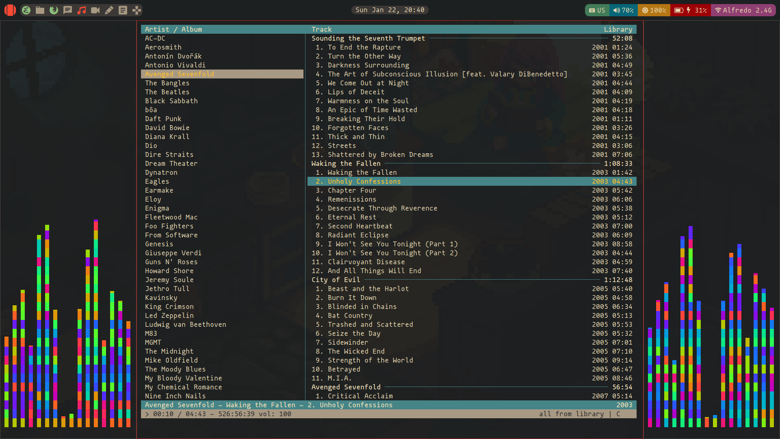Image resolution: width=780 pixels, height=439 pixels.
Task: Expand Sounding the Seventh Trumpet tracklist
Action: [x=368, y=38]
